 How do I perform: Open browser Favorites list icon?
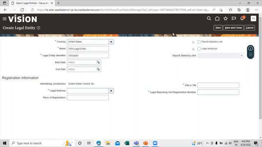(230, 10)
